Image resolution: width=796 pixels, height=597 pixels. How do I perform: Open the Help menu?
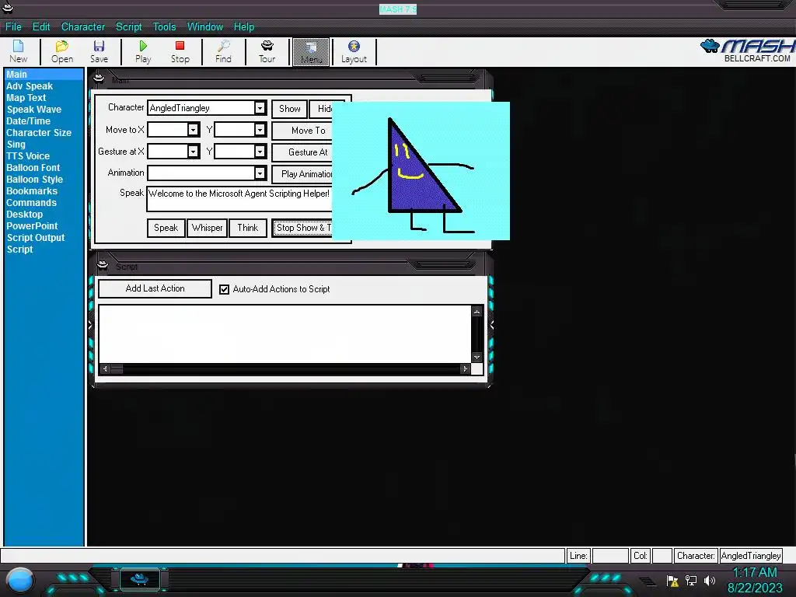243,27
